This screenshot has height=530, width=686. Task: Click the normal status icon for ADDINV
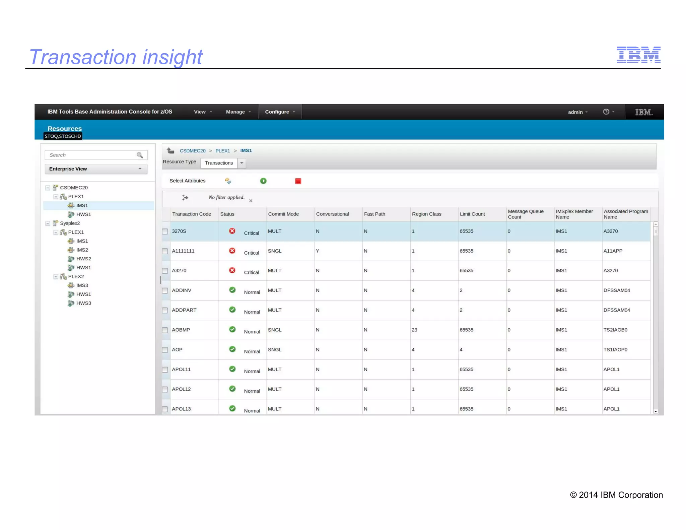point(232,290)
